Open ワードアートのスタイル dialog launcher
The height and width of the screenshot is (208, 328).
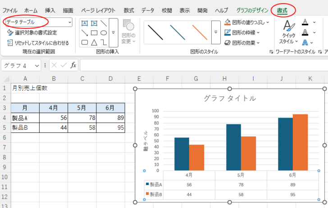320,52
